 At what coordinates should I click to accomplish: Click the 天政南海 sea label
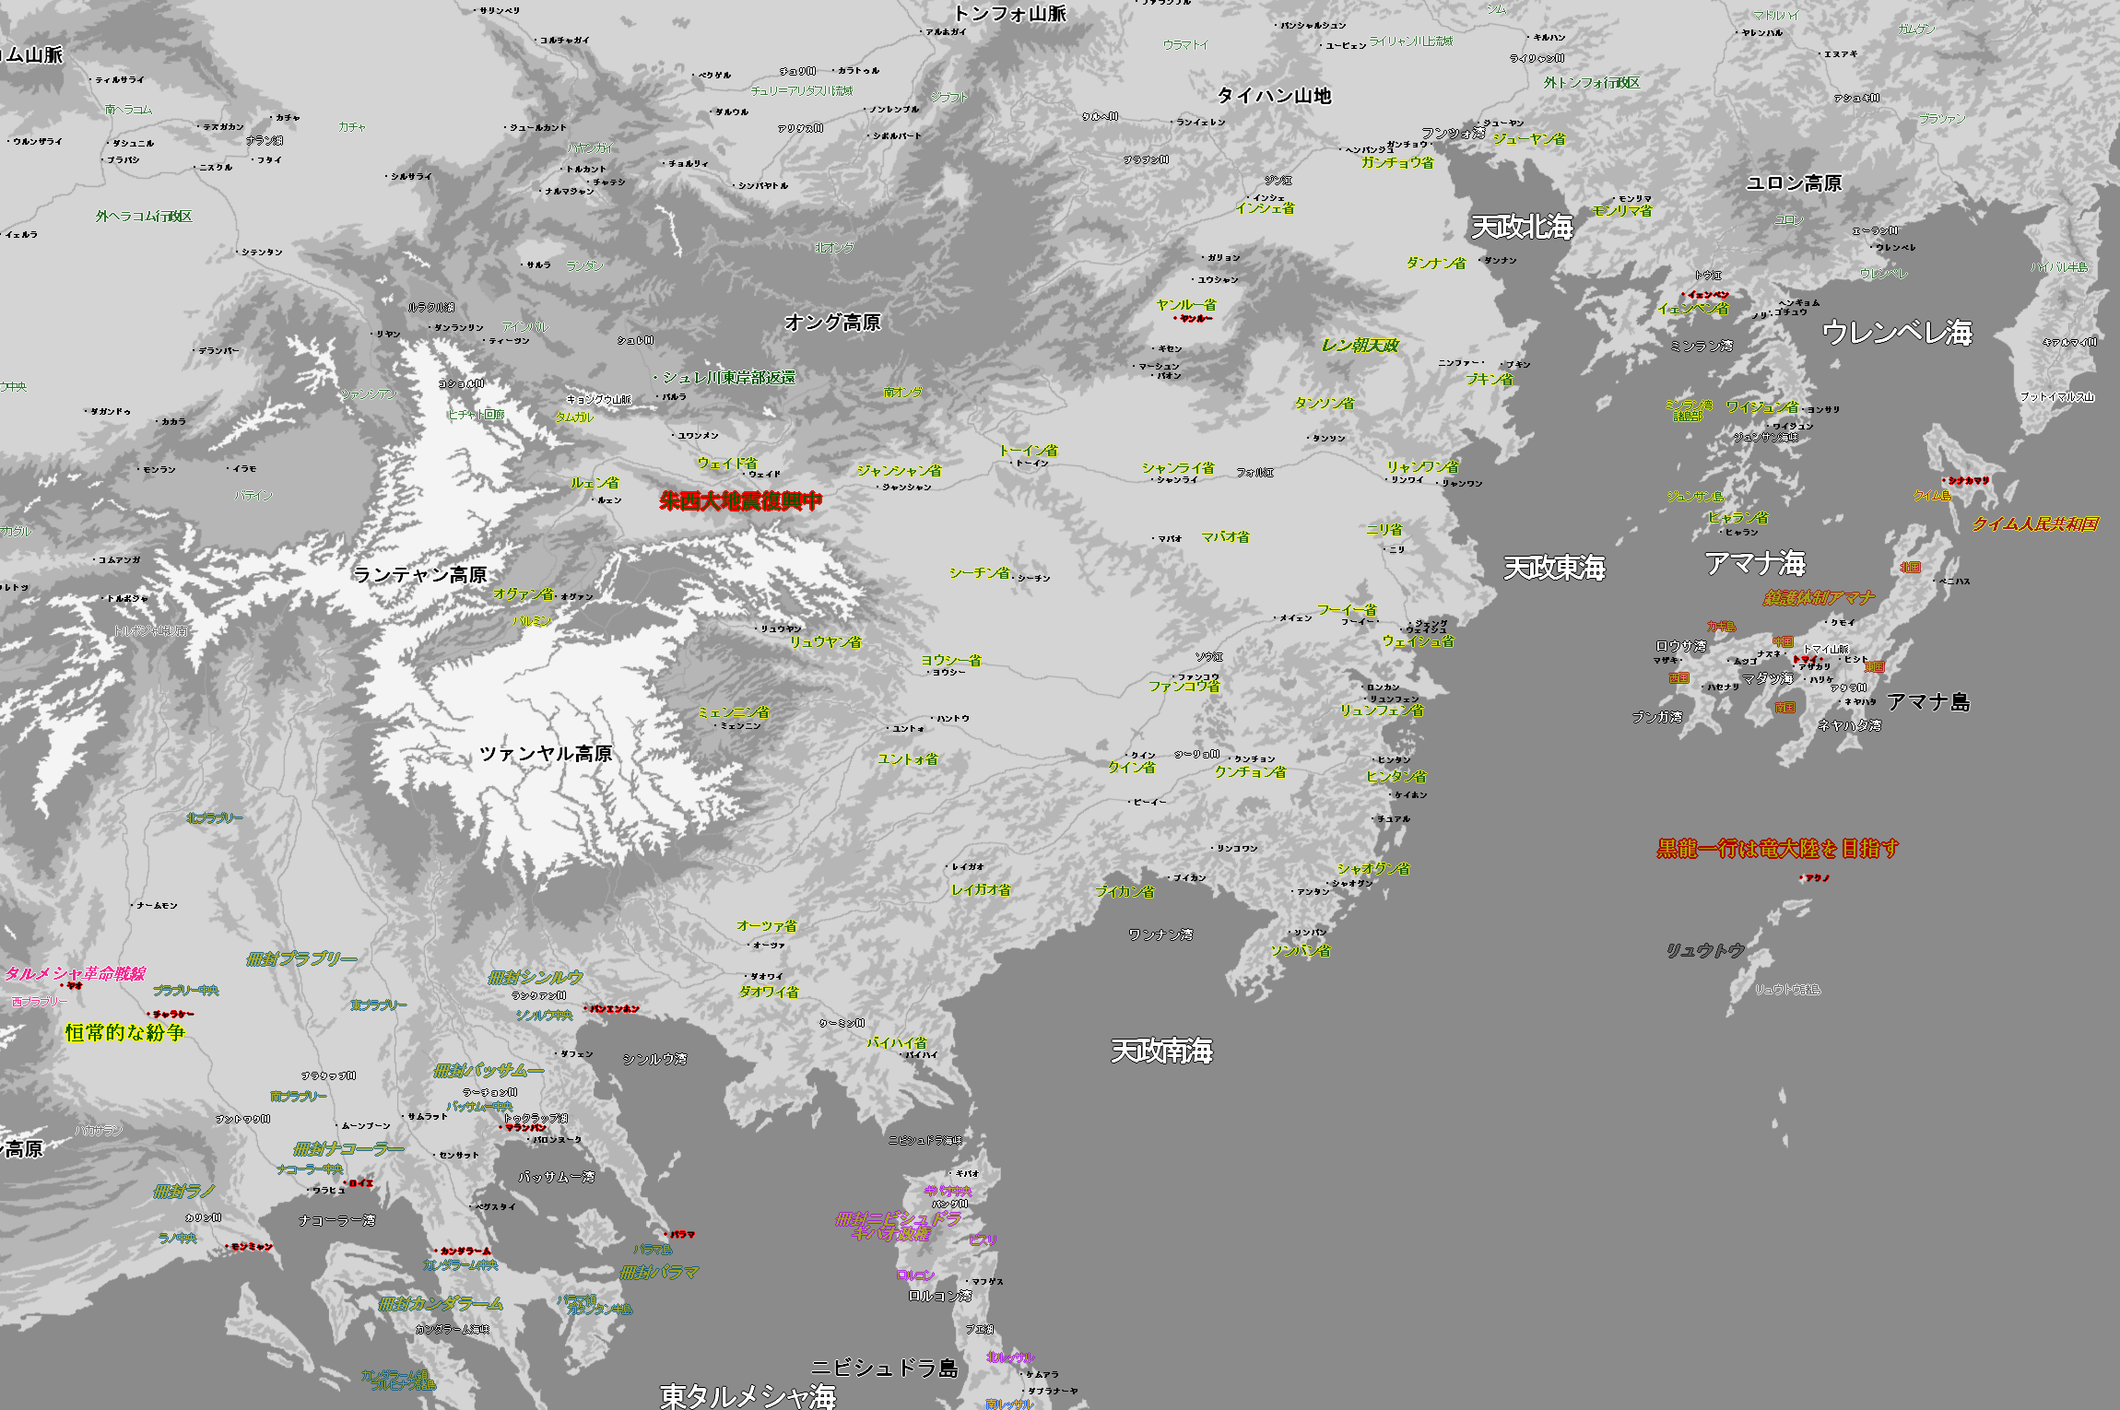tap(1161, 1051)
